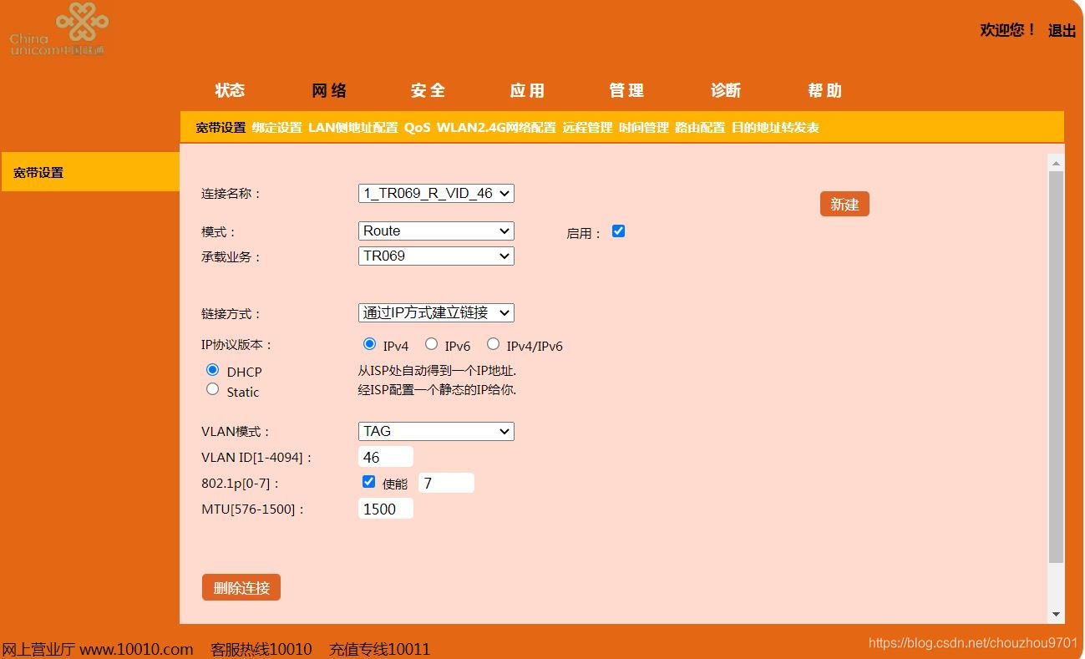Open the 状态 menu

click(230, 90)
